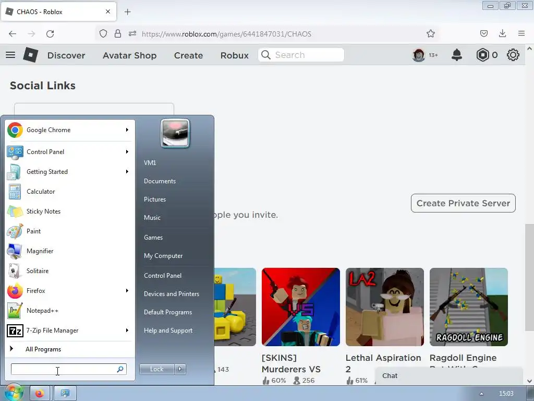Open Documents from the Start menu

tap(160, 181)
